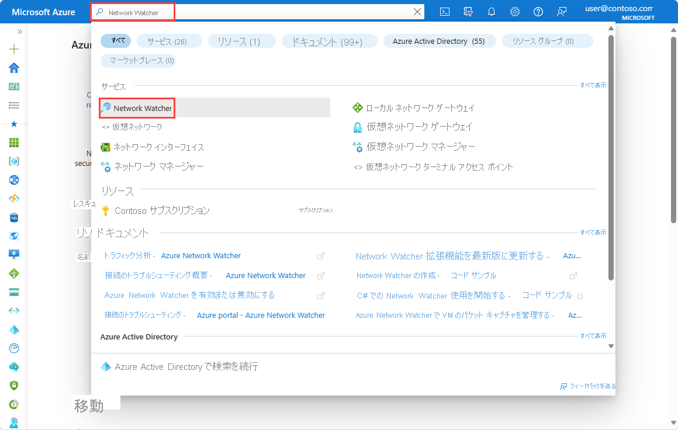Open Security Center shield icon in sidebar

tap(14, 385)
